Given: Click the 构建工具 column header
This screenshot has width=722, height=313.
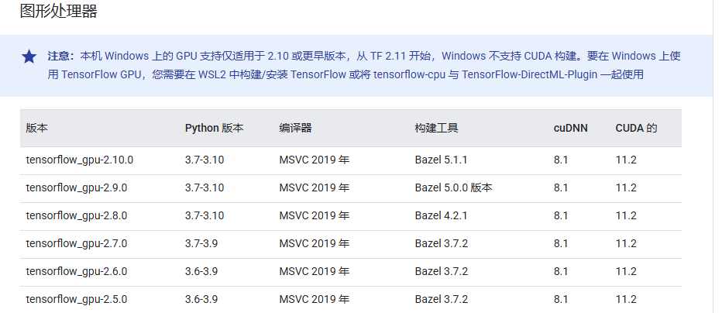Looking at the screenshot, I should tap(436, 128).
